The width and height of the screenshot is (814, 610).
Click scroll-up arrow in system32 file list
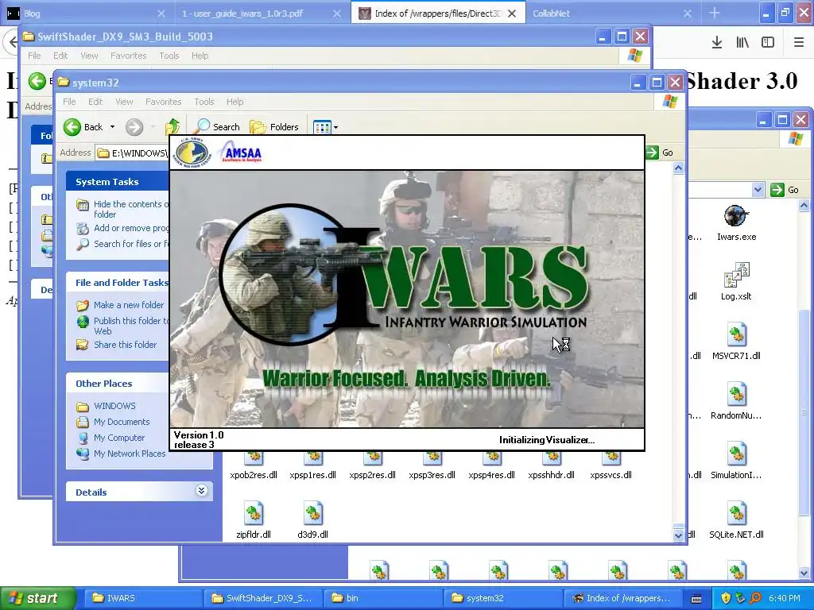point(679,168)
